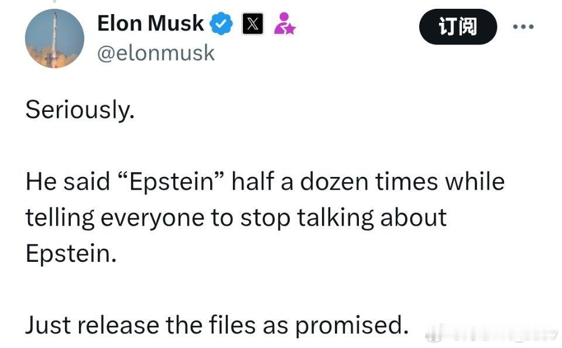Click the word "files" in the last sentence
This screenshot has height=348, width=562.
click(x=232, y=325)
